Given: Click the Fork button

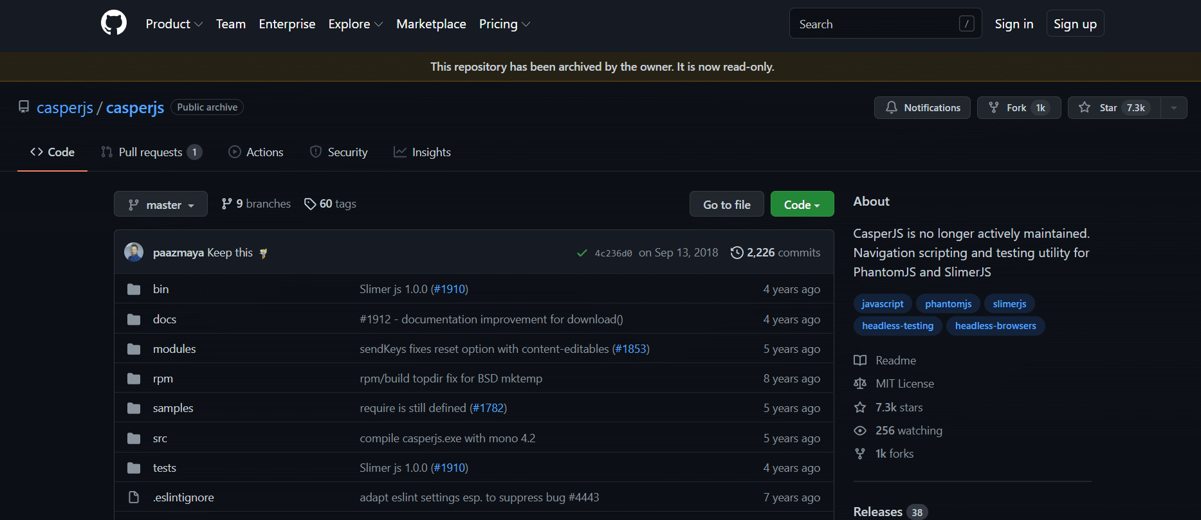Looking at the screenshot, I should pos(1019,107).
